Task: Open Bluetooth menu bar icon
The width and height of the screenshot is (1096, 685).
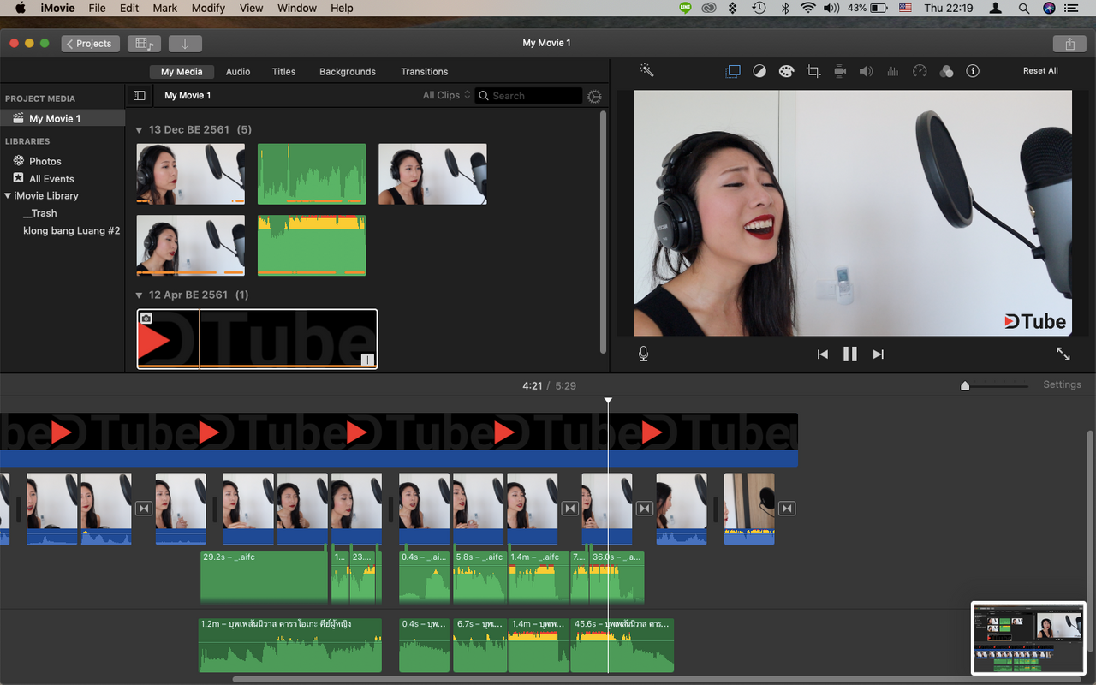Action: 784,8
